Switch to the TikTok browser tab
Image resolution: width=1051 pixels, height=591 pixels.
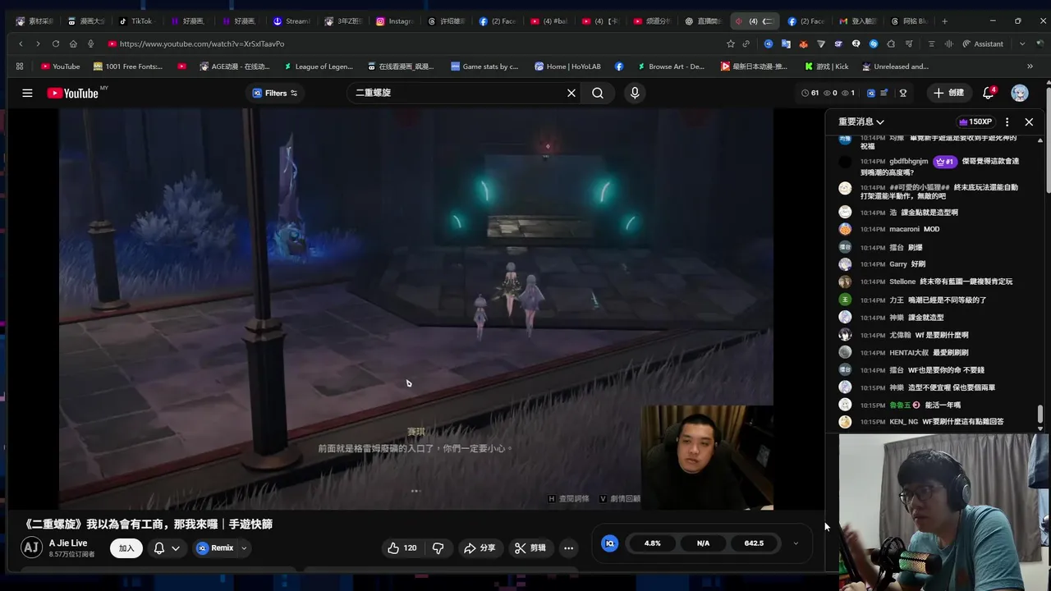[135, 21]
